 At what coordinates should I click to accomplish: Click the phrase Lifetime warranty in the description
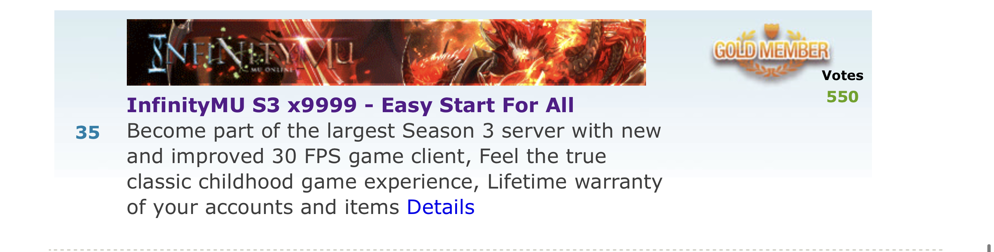click(575, 182)
